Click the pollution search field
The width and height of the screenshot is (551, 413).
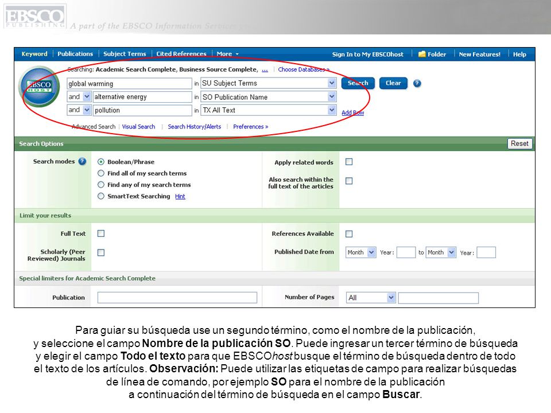click(x=142, y=110)
